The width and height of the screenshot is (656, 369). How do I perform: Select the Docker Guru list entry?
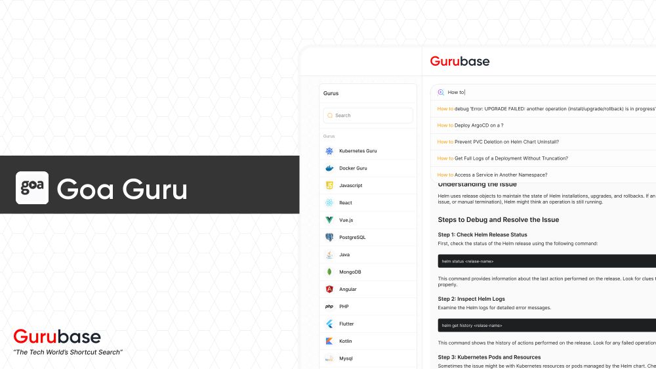coord(368,168)
